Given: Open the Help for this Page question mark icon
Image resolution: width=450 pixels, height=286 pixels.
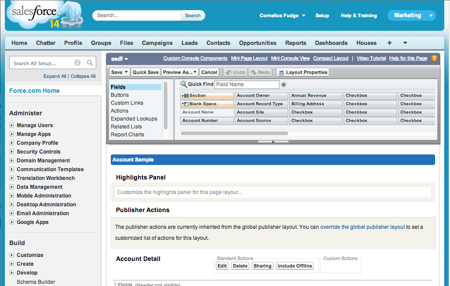Looking at the screenshot, I should (434, 58).
